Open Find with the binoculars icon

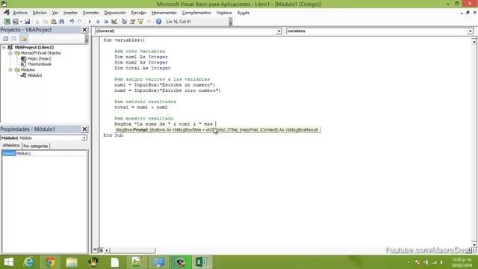pos(61,22)
